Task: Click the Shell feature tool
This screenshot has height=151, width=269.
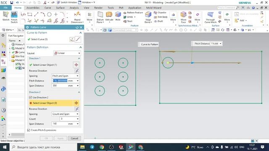Action: pos(128,21)
